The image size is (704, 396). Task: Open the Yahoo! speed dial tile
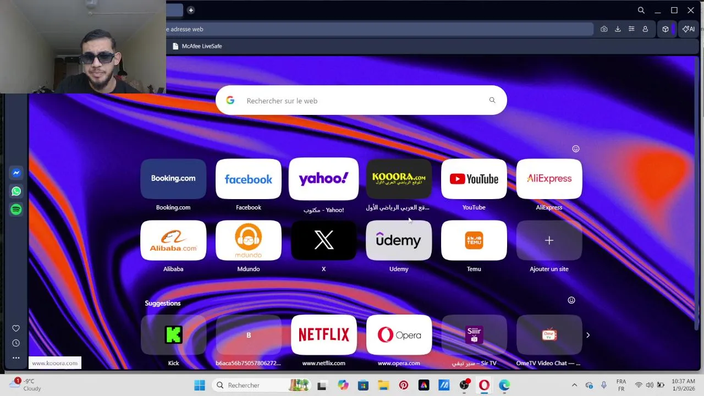323,179
